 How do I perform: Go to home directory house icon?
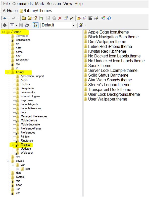tap(35, 18)
